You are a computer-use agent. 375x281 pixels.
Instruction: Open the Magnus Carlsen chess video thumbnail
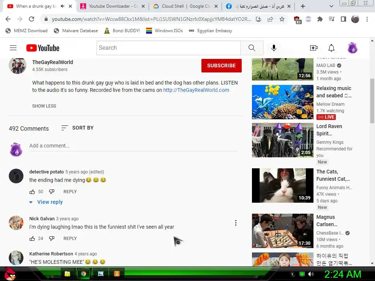coord(282,231)
